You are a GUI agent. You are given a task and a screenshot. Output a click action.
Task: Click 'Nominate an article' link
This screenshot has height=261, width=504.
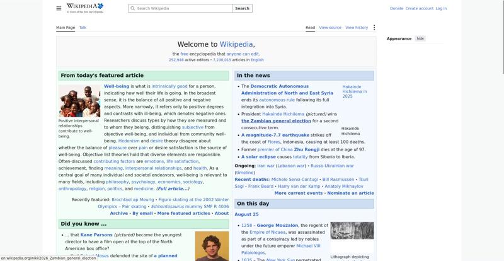coord(351,194)
